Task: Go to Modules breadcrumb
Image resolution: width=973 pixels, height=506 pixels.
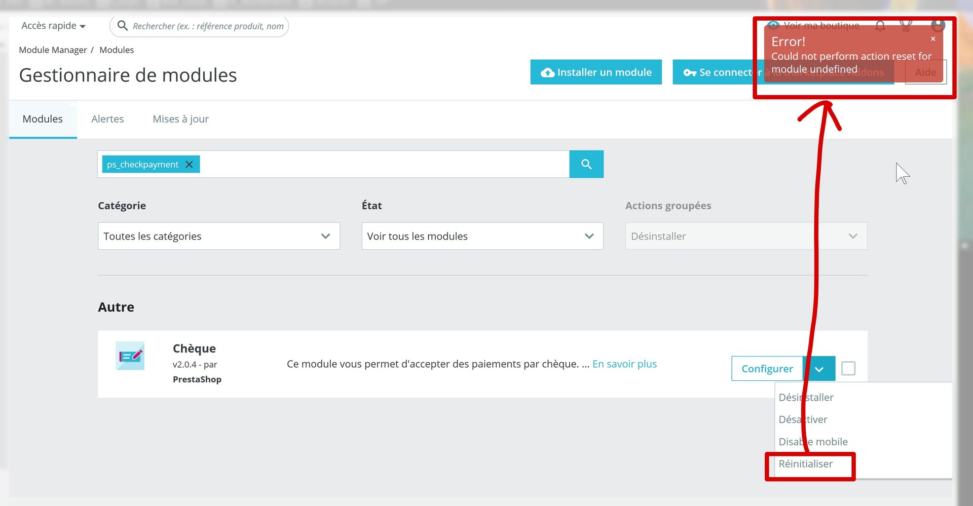Action: (x=117, y=50)
